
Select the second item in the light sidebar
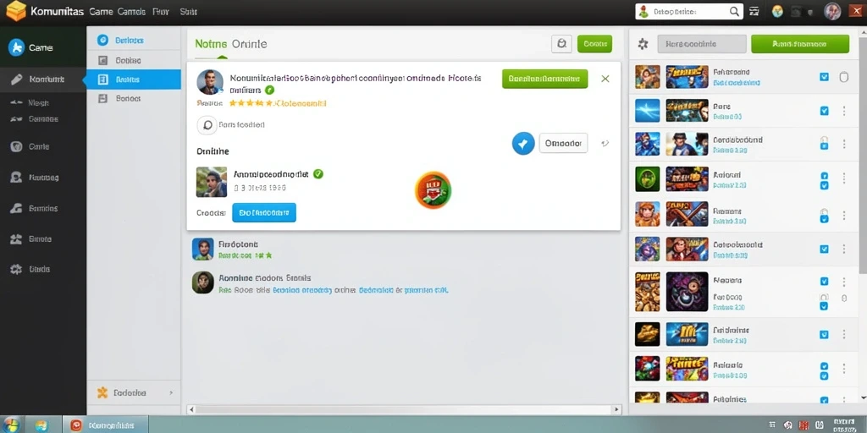click(134, 60)
